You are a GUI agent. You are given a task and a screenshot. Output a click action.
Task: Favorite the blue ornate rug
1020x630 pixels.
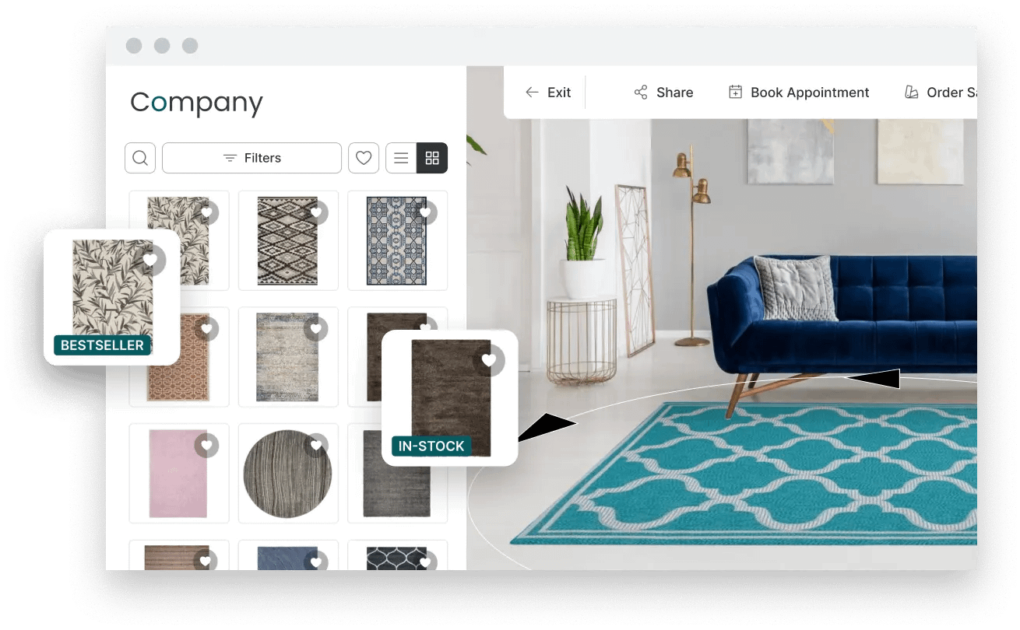(425, 212)
